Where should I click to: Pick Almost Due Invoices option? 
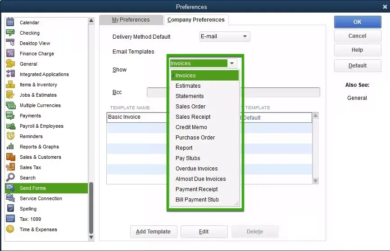click(x=204, y=179)
